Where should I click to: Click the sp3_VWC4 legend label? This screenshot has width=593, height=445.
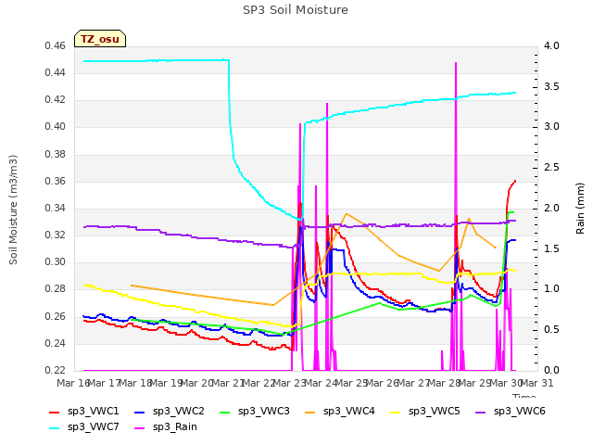pyautogui.click(x=348, y=411)
